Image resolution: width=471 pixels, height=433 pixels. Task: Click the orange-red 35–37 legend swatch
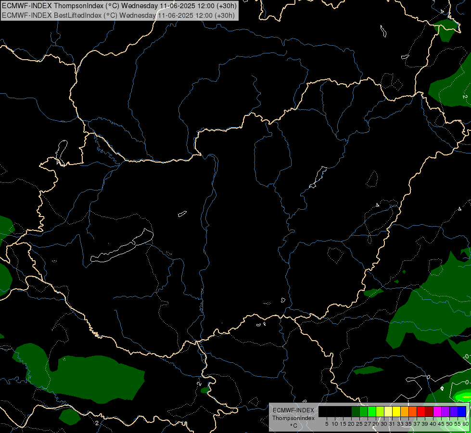click(x=413, y=411)
